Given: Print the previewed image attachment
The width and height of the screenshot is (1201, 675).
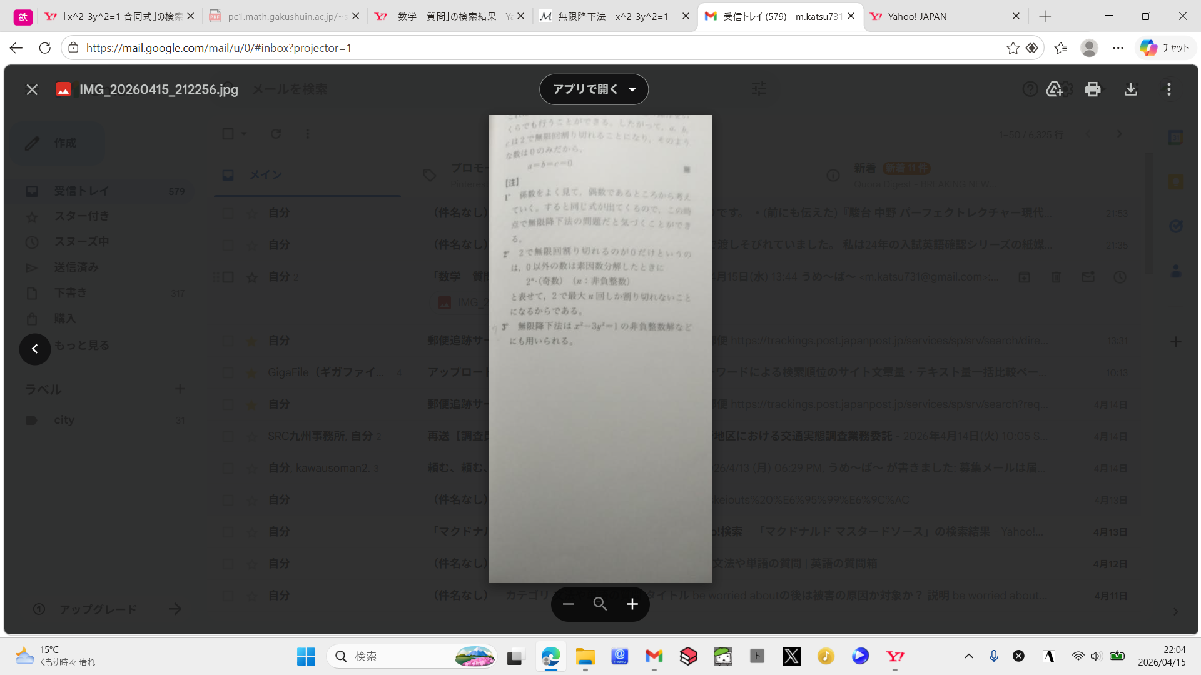Looking at the screenshot, I should point(1092,89).
